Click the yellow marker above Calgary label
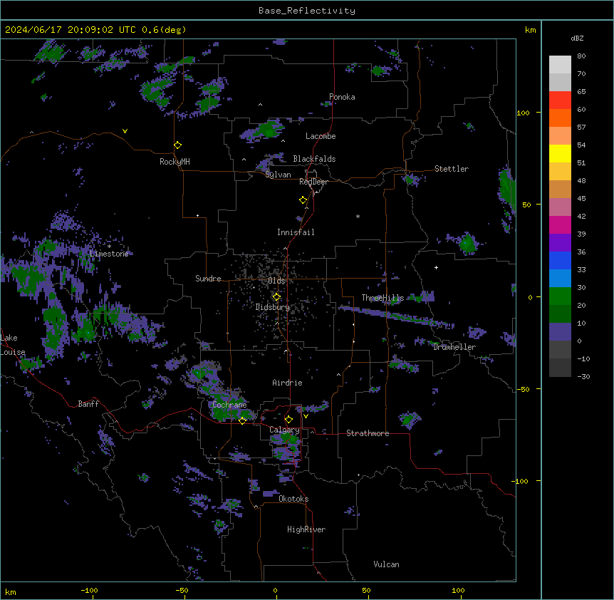Viewport: 614px width, 600px height. click(288, 420)
